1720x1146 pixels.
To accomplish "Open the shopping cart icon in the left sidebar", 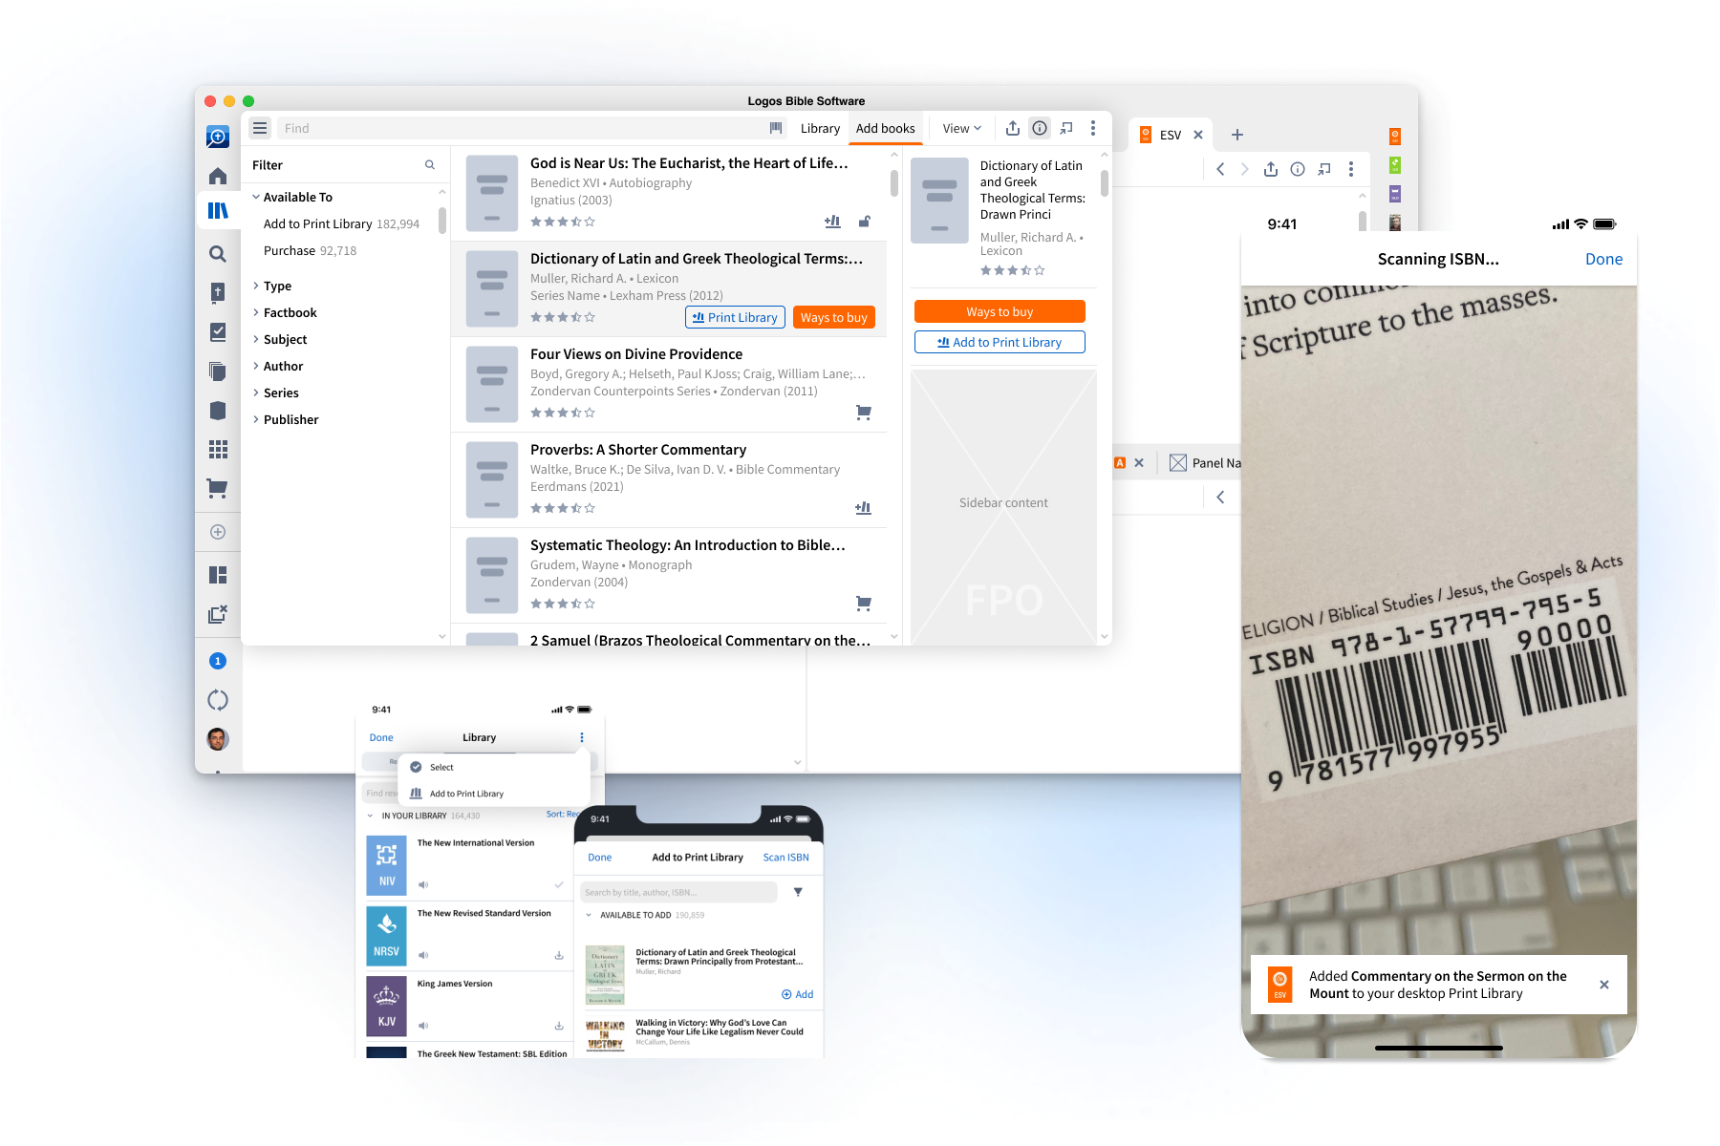I will tap(218, 489).
